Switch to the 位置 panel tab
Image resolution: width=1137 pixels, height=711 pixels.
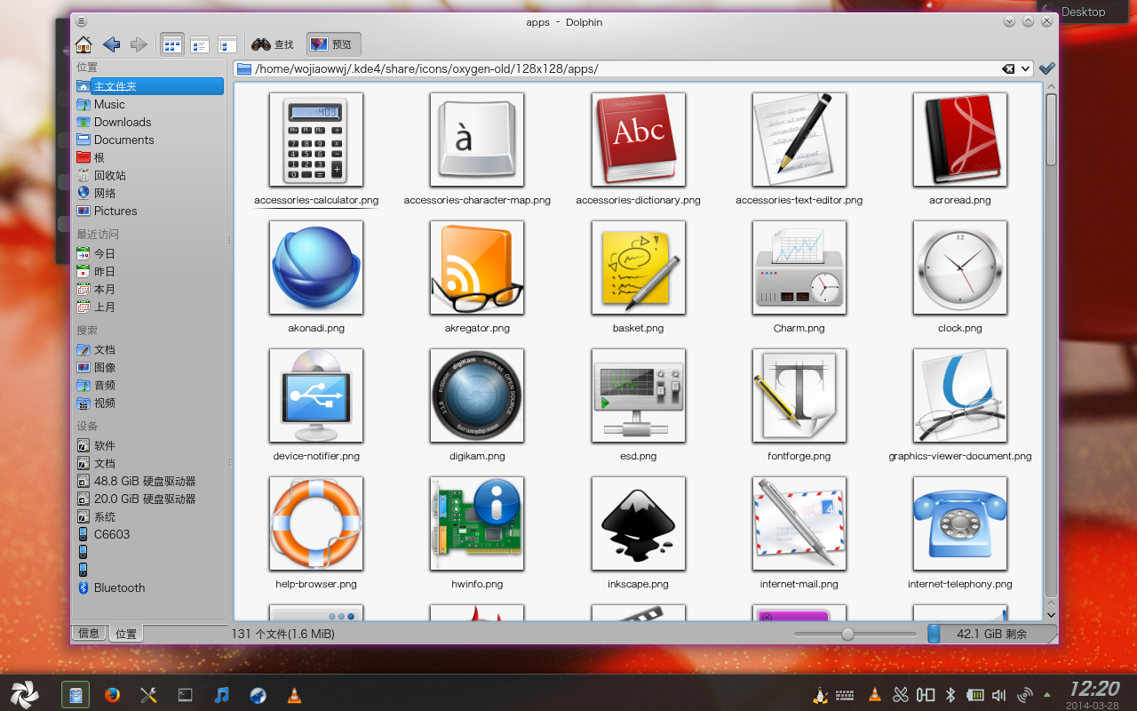pyautogui.click(x=126, y=634)
